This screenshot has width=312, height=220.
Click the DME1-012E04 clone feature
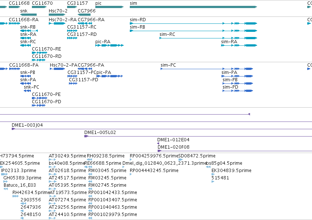tap(158, 143)
